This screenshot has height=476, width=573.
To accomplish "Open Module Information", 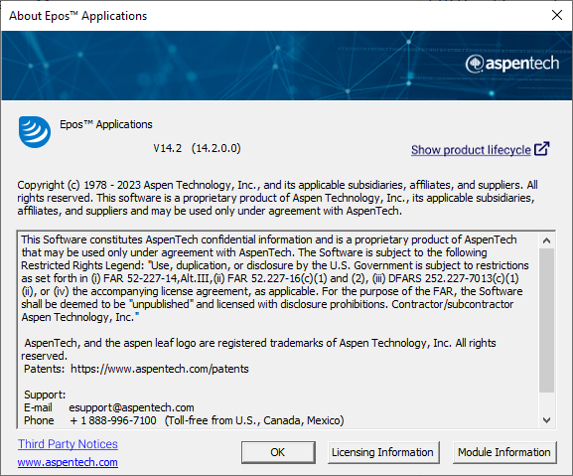I will pos(504,452).
